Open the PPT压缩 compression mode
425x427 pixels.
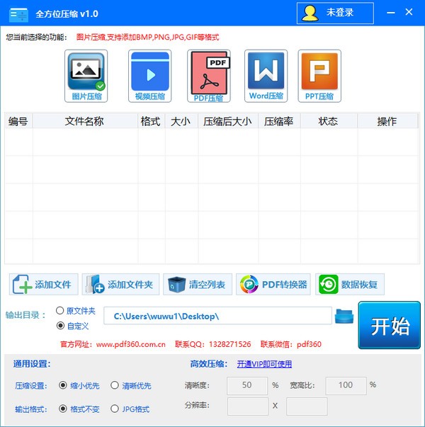click(319, 76)
